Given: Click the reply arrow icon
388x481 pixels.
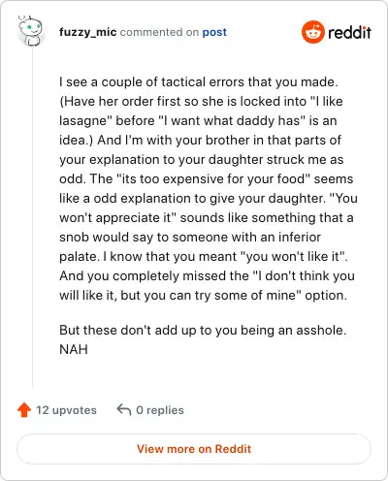Looking at the screenshot, I should (124, 409).
